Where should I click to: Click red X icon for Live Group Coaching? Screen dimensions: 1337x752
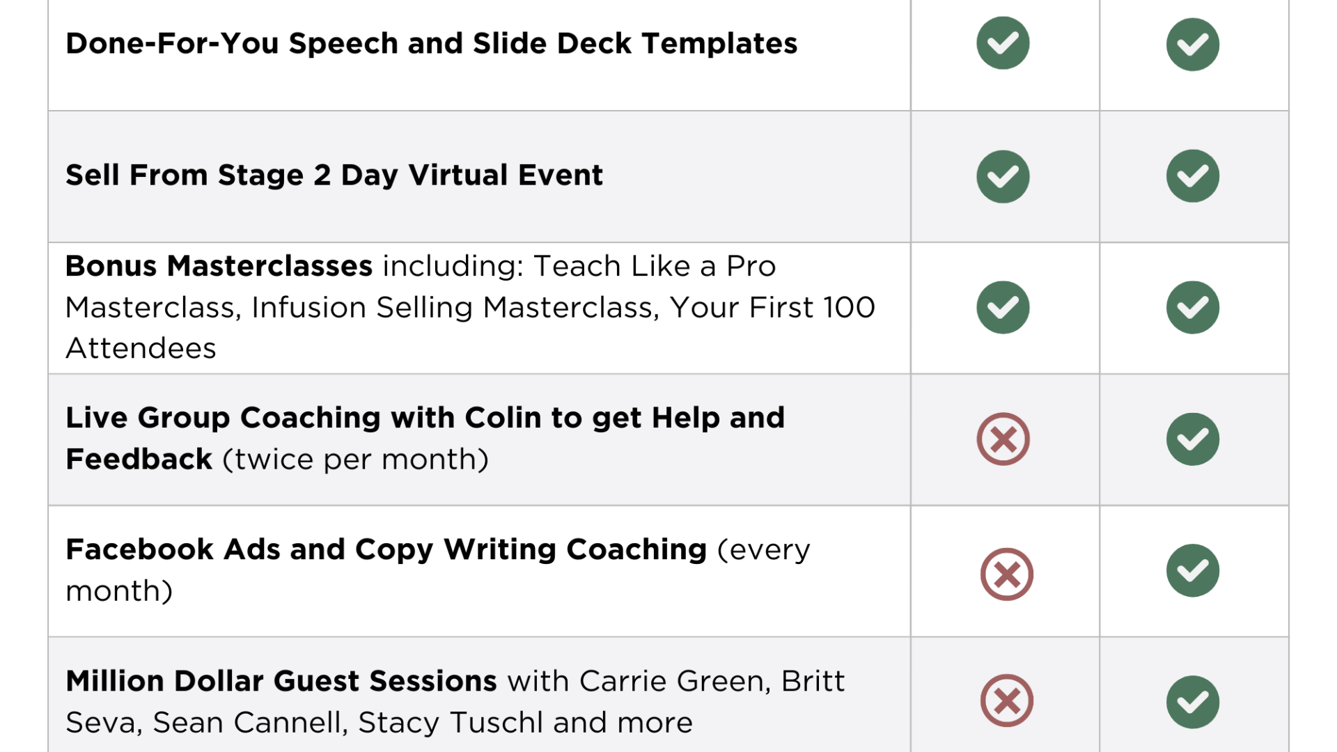point(1003,439)
